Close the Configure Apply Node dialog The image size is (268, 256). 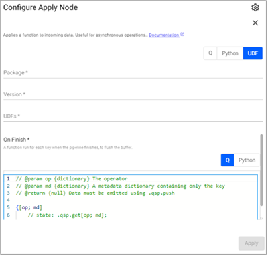click(x=255, y=23)
